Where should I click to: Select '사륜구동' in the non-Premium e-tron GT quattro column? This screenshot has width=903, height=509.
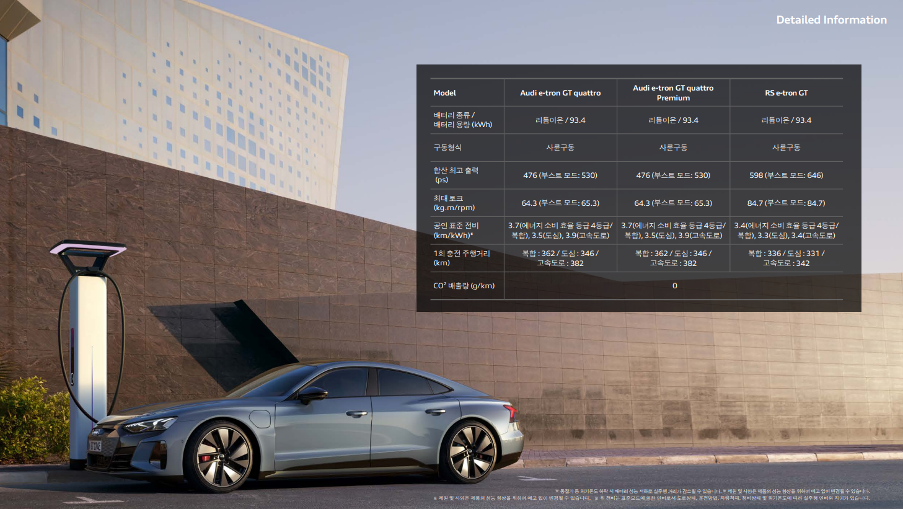pyautogui.click(x=560, y=148)
